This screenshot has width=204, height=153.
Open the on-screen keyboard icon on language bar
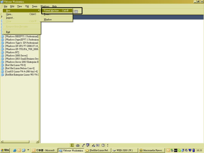point(78,145)
